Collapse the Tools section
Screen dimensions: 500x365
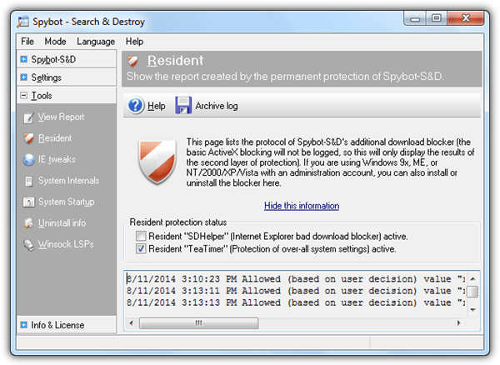click(23, 95)
